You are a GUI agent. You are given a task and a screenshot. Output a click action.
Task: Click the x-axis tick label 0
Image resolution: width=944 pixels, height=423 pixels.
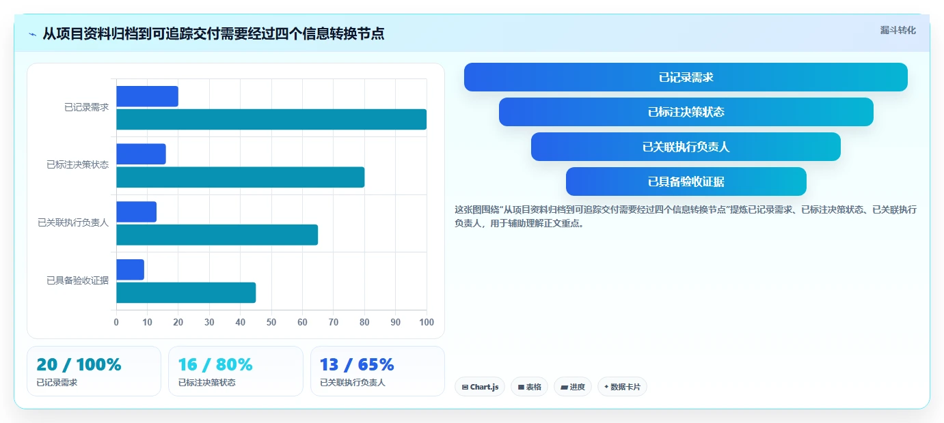(x=116, y=322)
